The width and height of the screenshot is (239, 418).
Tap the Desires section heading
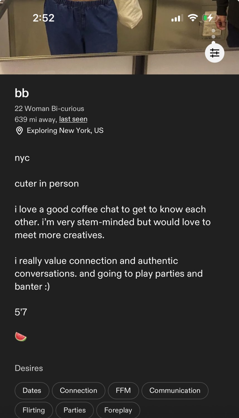29,368
